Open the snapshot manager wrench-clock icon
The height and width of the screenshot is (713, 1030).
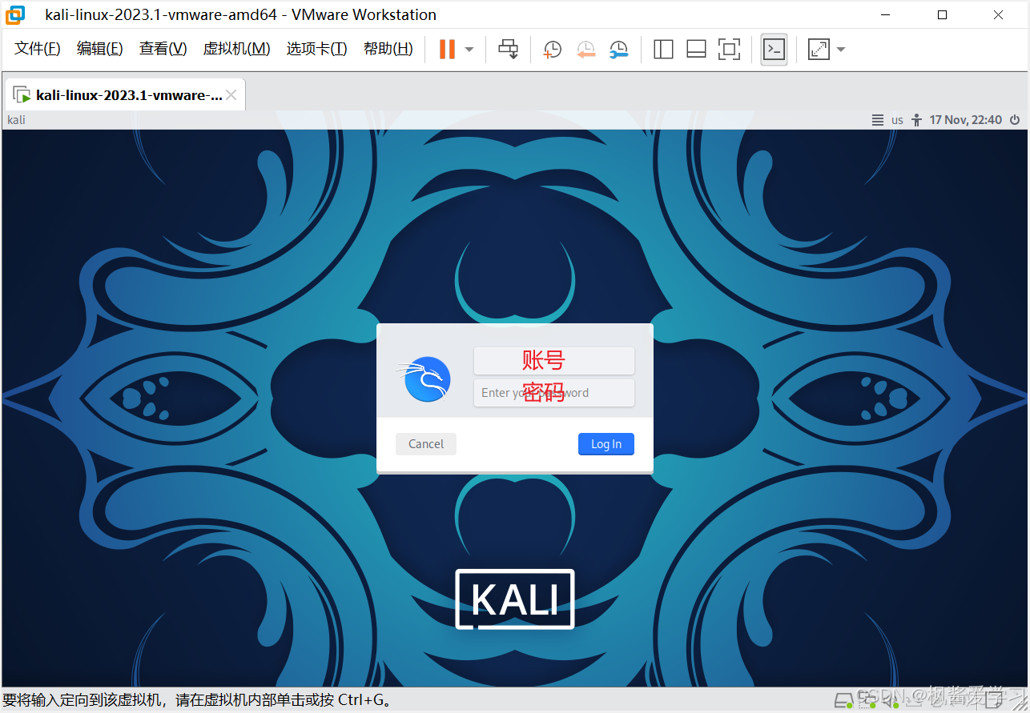tap(618, 50)
